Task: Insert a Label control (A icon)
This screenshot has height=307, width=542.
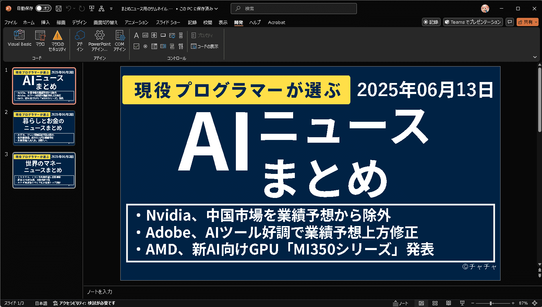Action: point(136,35)
